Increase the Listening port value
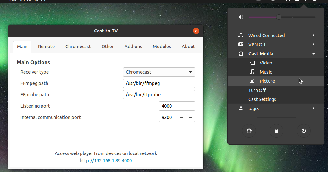Viewport: 328px width, 172px height. pyautogui.click(x=191, y=106)
